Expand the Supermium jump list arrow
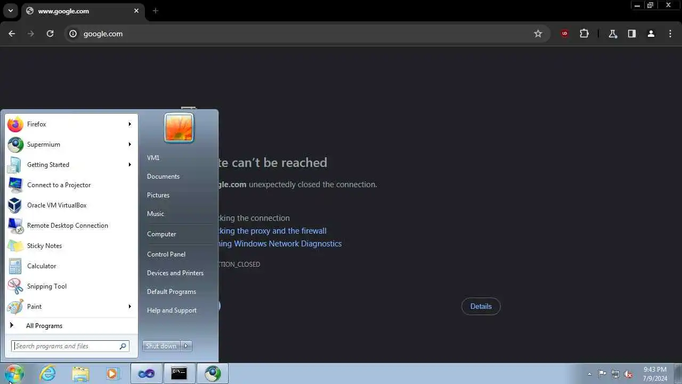This screenshot has width=682, height=384. [x=129, y=145]
